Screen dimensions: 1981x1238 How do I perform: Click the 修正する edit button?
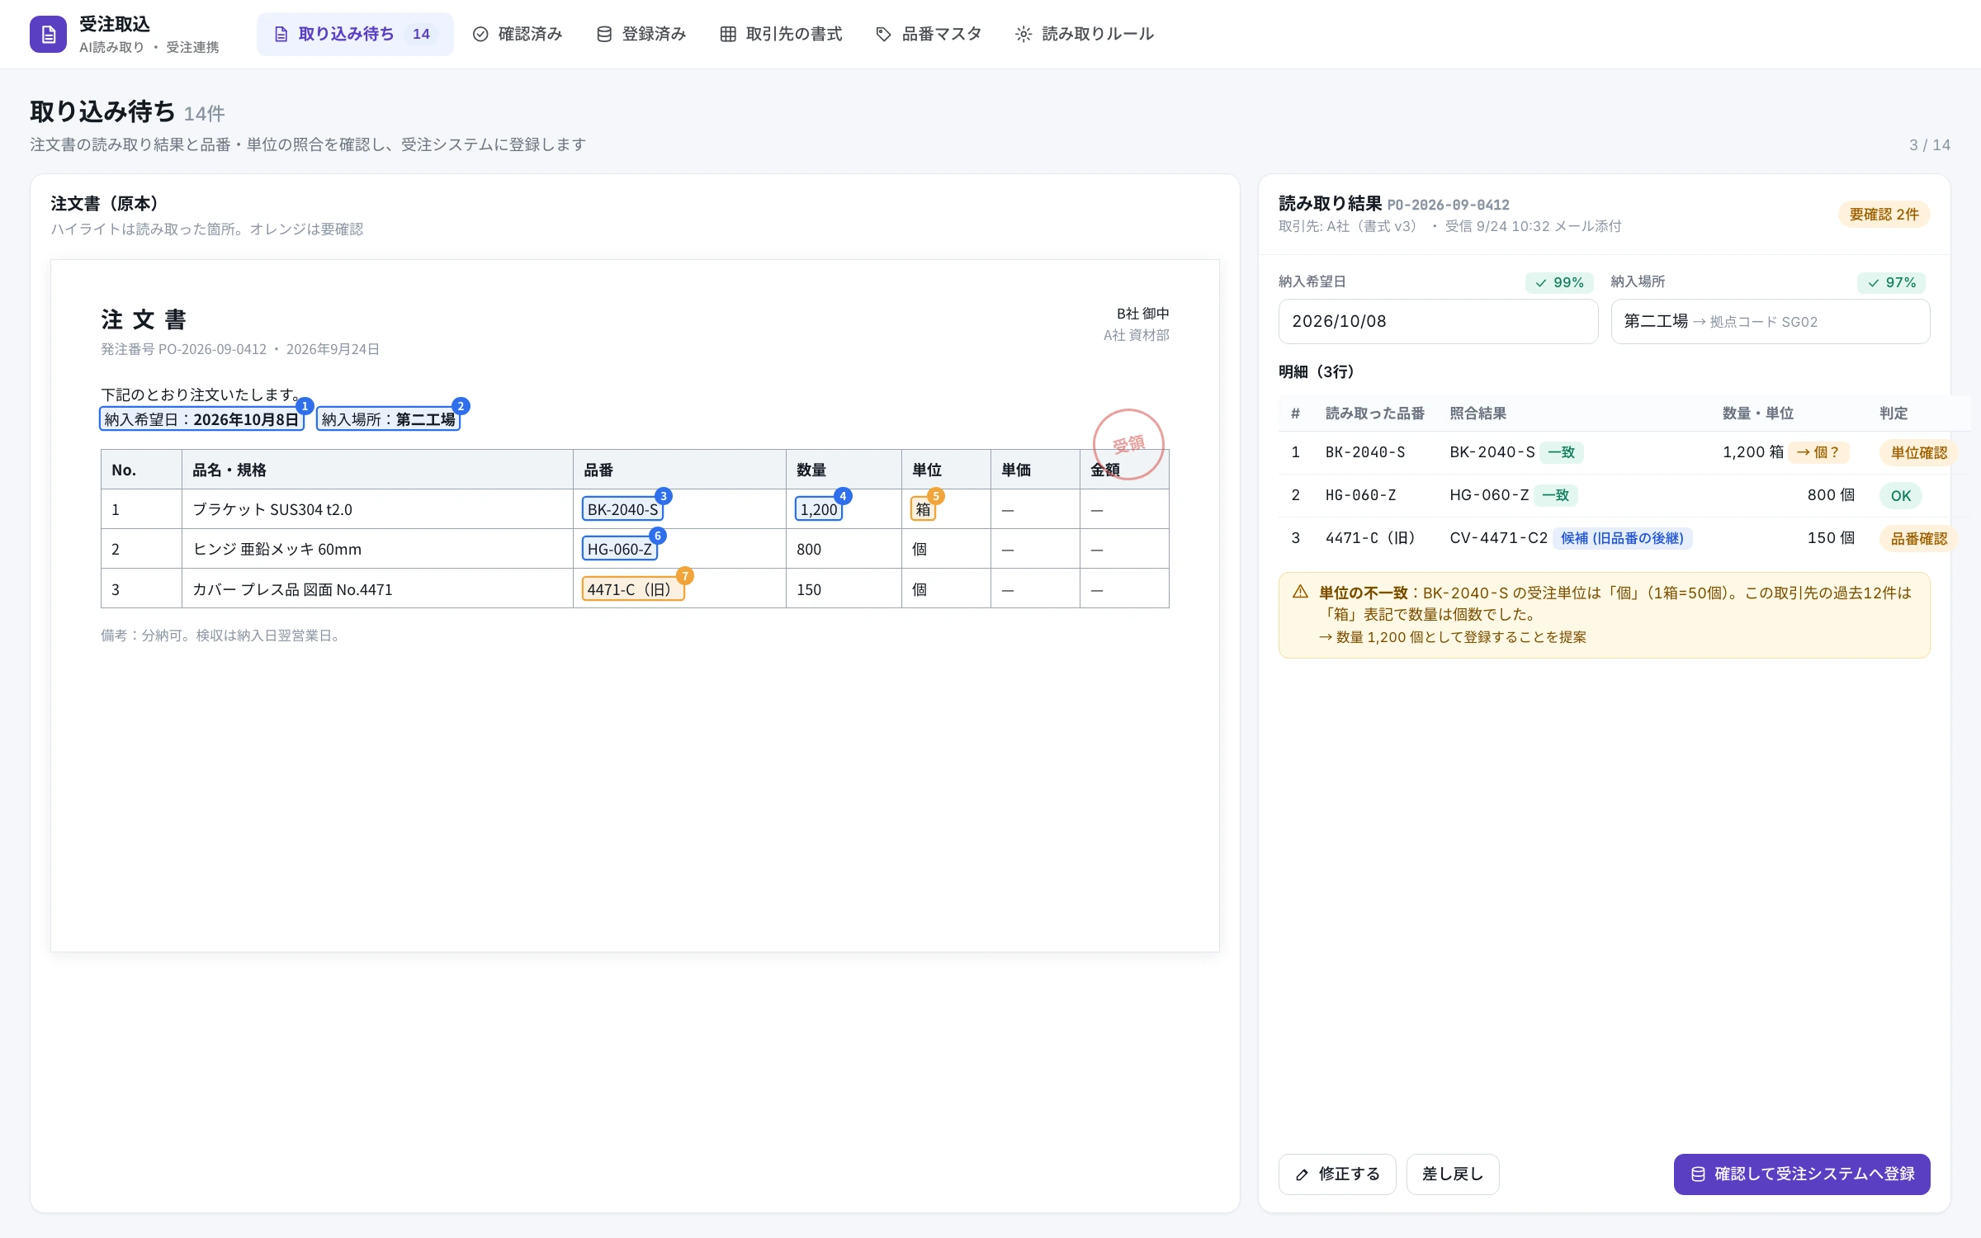tap(1337, 1174)
